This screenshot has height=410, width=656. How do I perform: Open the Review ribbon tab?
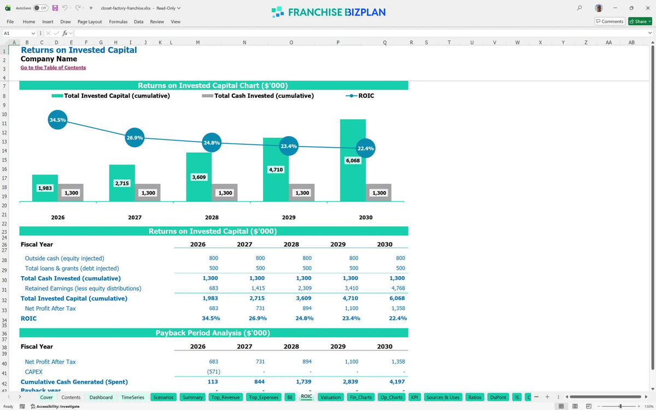(157, 21)
